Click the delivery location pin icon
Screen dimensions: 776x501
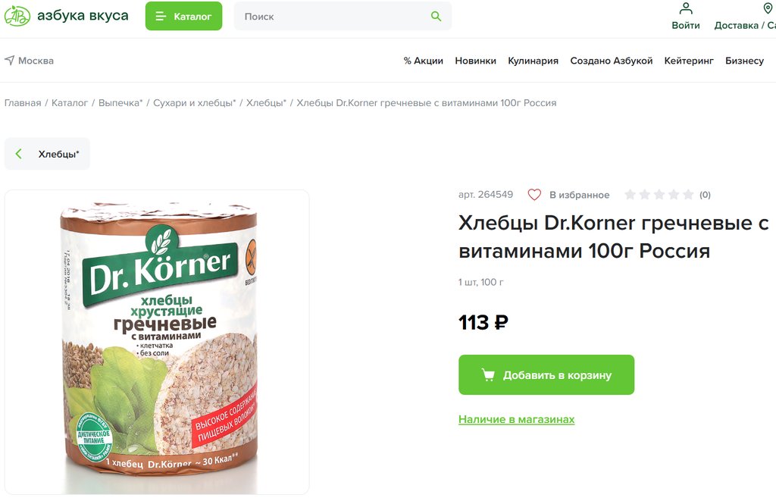pyautogui.click(x=767, y=9)
